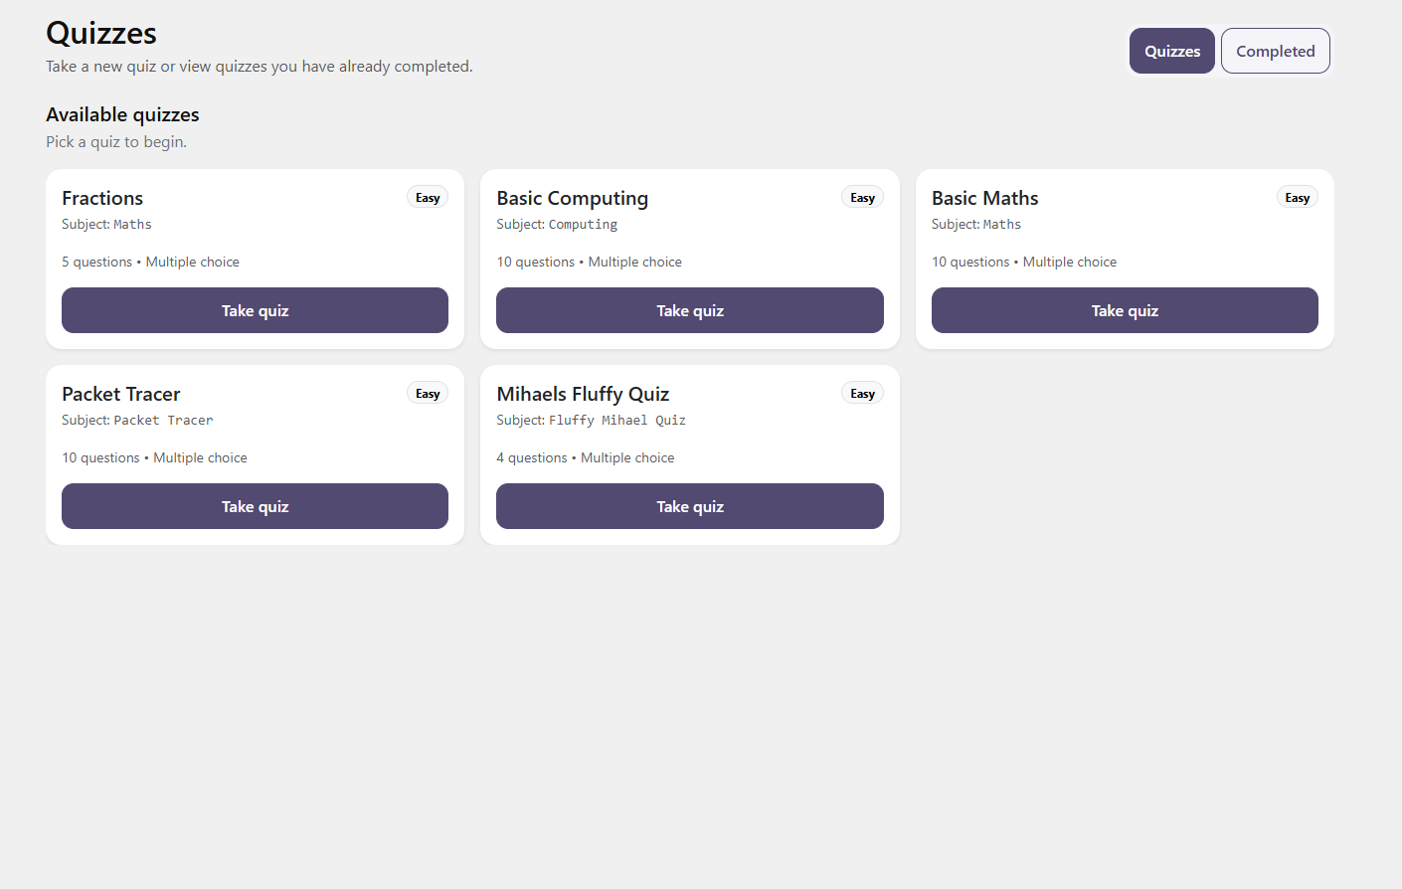Begin the Basic Maths quiz

pyautogui.click(x=1124, y=310)
